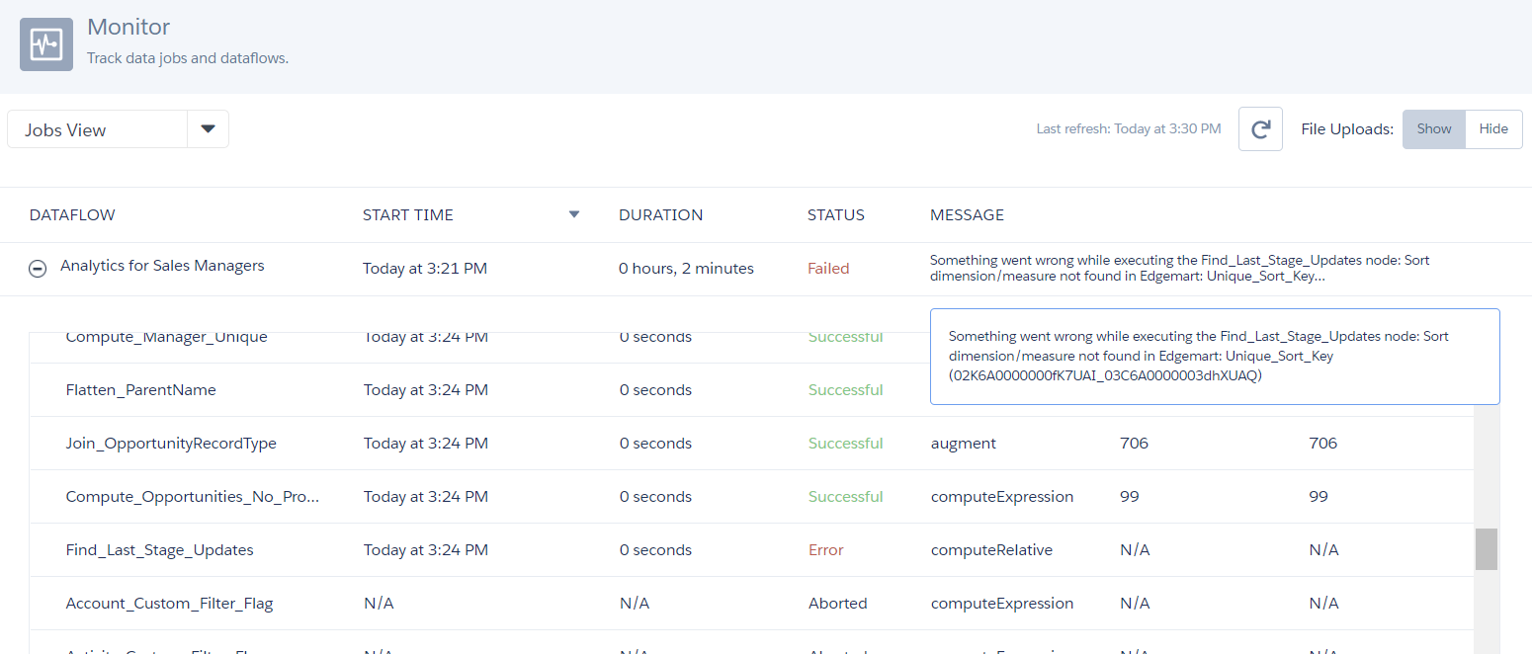Click the collapse icon beside Analytics for Sales Managers
Screen dimensions: 1532x654
[37, 268]
